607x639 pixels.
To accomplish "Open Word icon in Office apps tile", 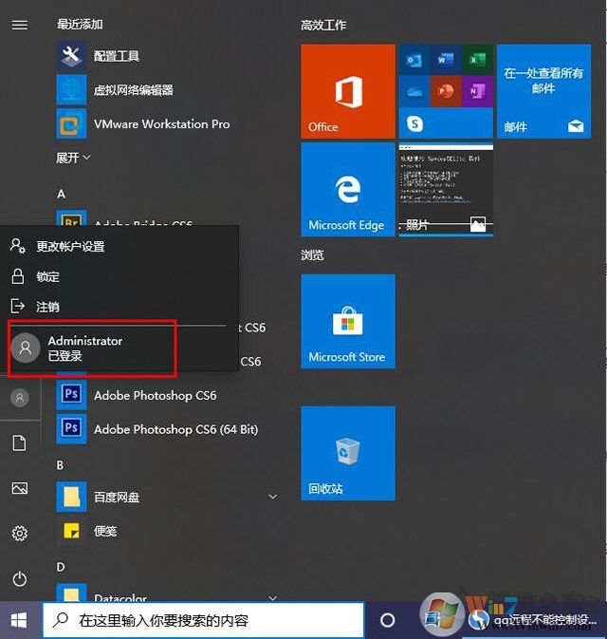I will point(446,61).
